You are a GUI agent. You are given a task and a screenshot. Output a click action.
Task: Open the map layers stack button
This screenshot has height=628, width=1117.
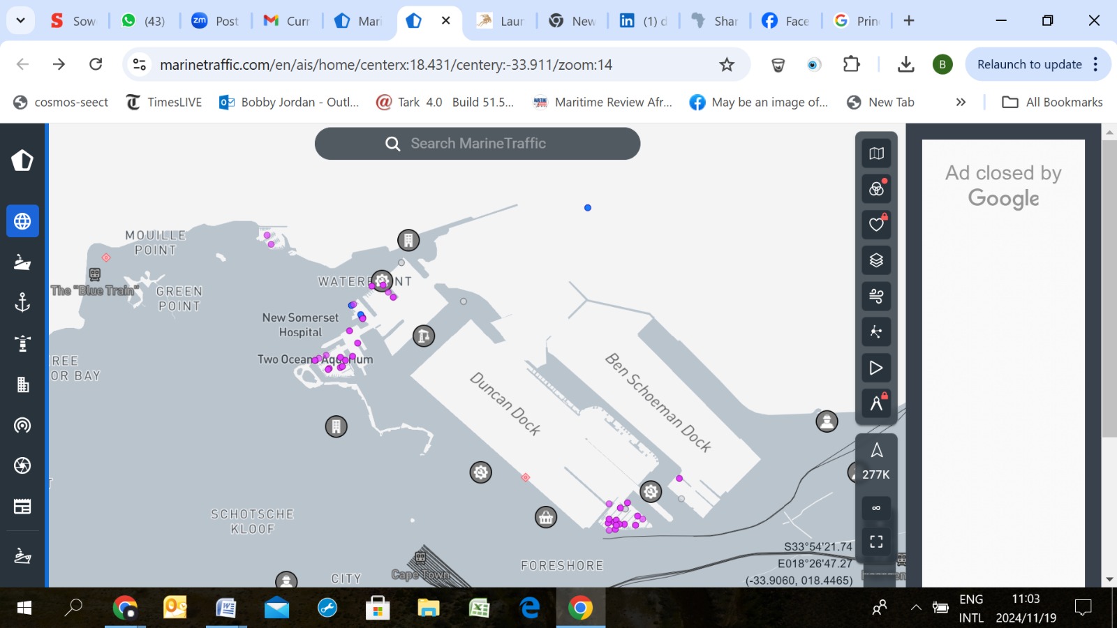tap(876, 260)
